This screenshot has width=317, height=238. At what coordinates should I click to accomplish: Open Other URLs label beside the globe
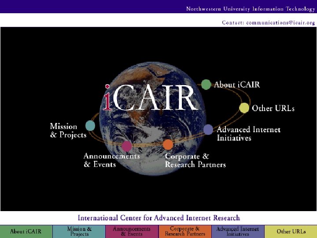[273, 108]
